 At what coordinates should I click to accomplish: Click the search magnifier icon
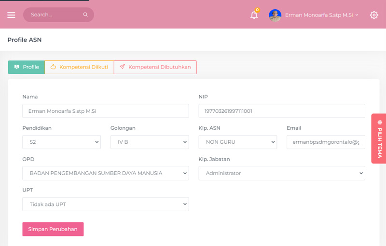(85, 15)
